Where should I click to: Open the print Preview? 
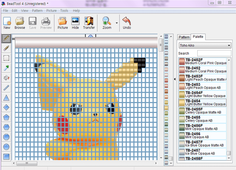pyautogui.click(x=46, y=23)
